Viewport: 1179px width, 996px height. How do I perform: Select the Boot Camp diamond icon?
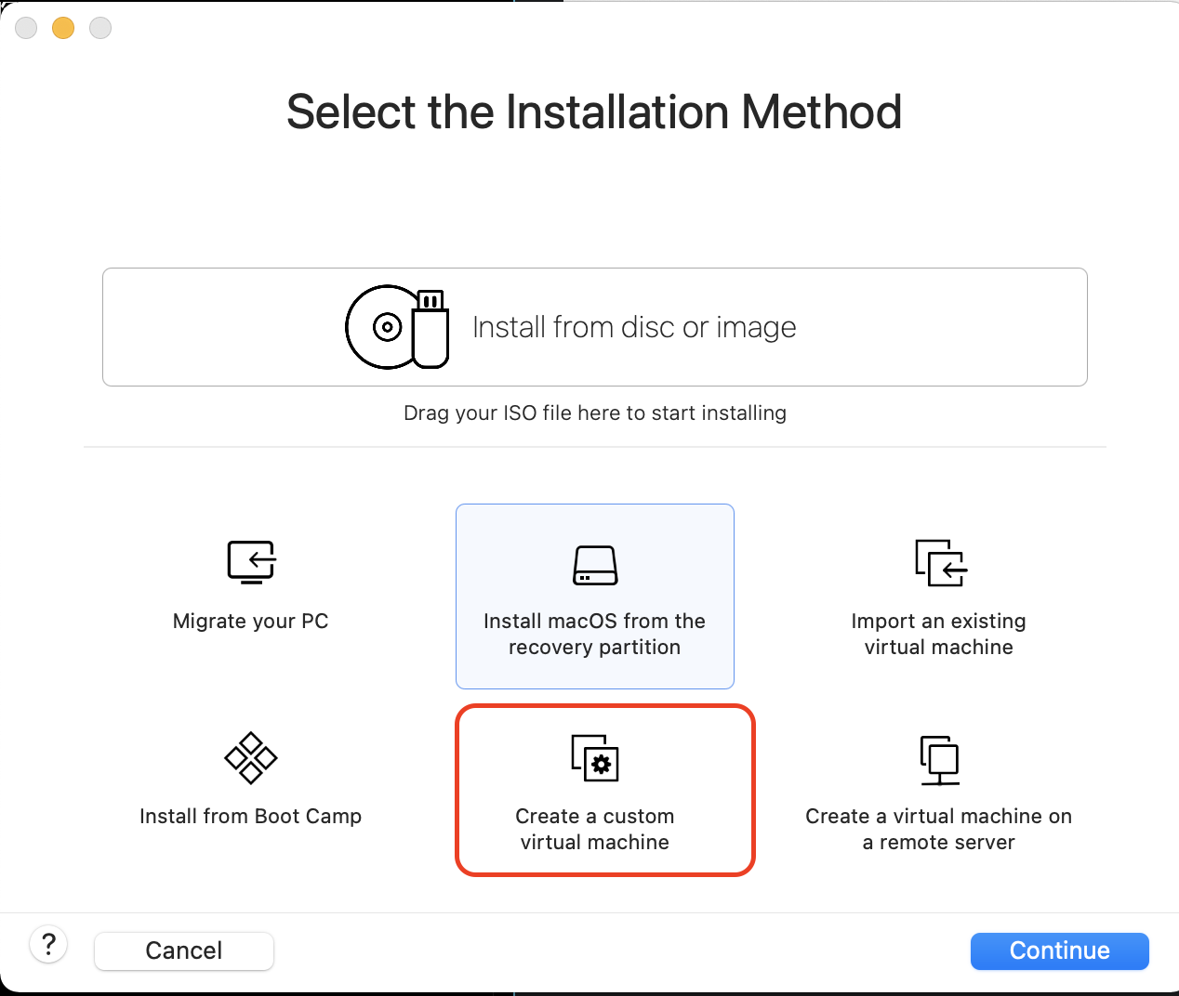click(x=251, y=758)
